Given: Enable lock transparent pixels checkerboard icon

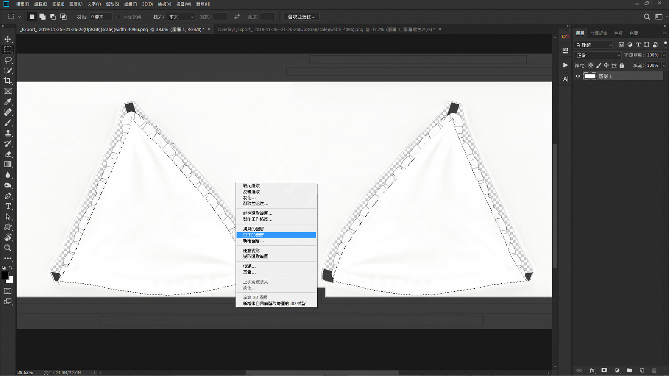Looking at the screenshot, I should tap(591, 65).
